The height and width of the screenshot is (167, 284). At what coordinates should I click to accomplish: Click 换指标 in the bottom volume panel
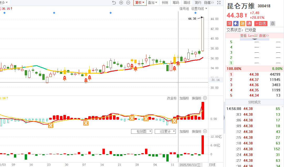point(197,131)
